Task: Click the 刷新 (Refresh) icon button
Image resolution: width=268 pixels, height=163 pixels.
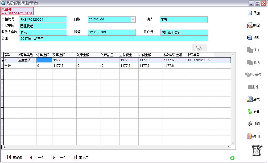Action: [253, 112]
